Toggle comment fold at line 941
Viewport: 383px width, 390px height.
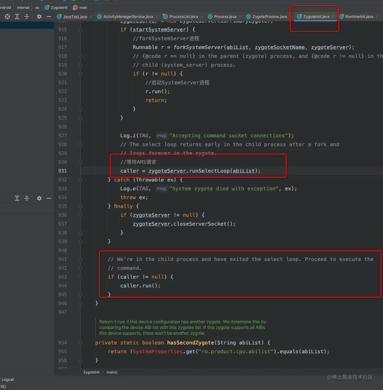pos(80,259)
